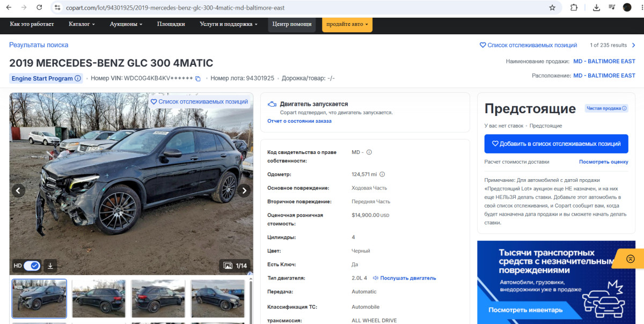Go to next search result chevron

(633, 45)
